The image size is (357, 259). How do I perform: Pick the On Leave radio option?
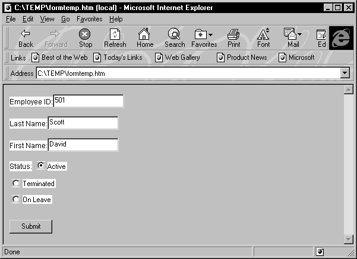click(16, 199)
